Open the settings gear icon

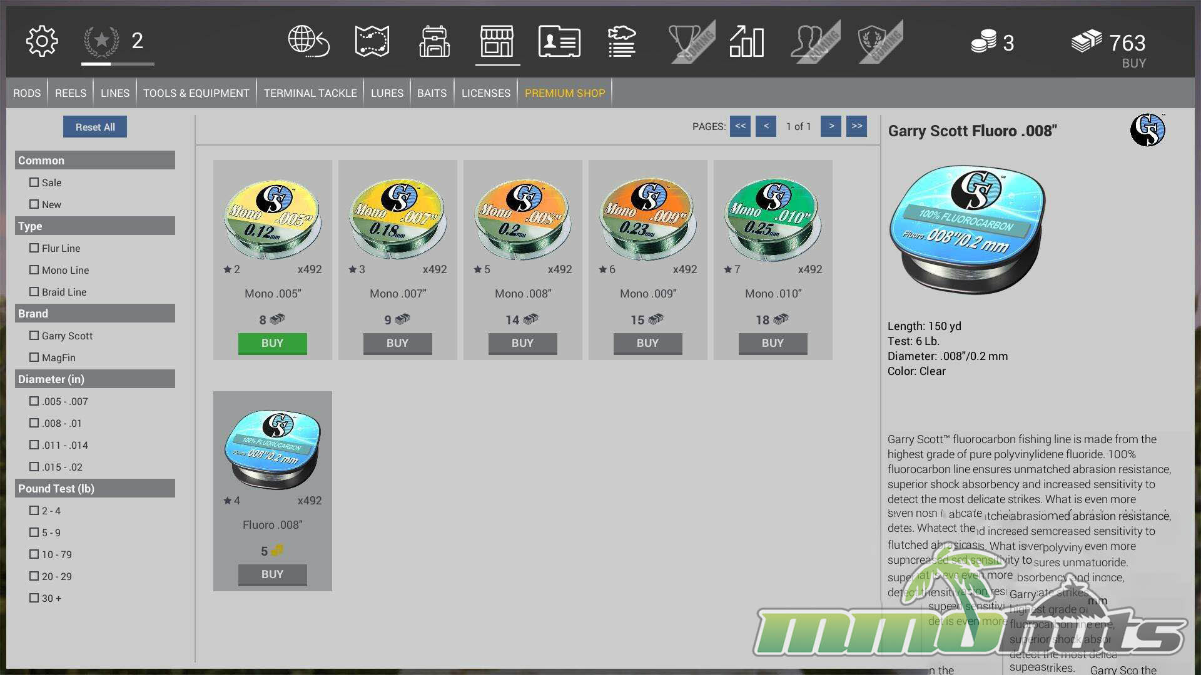point(42,42)
